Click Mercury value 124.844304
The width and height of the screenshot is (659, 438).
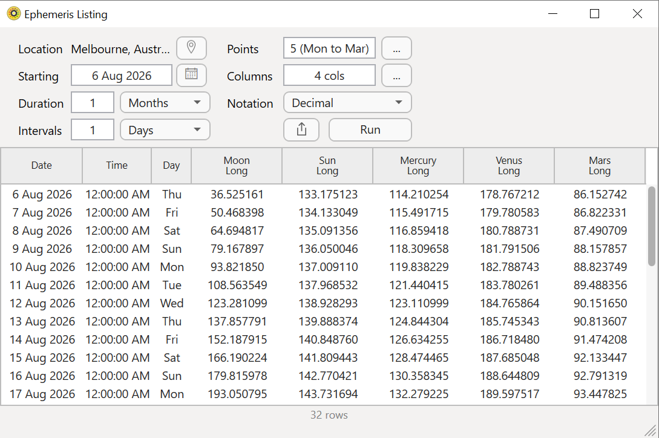point(419,321)
